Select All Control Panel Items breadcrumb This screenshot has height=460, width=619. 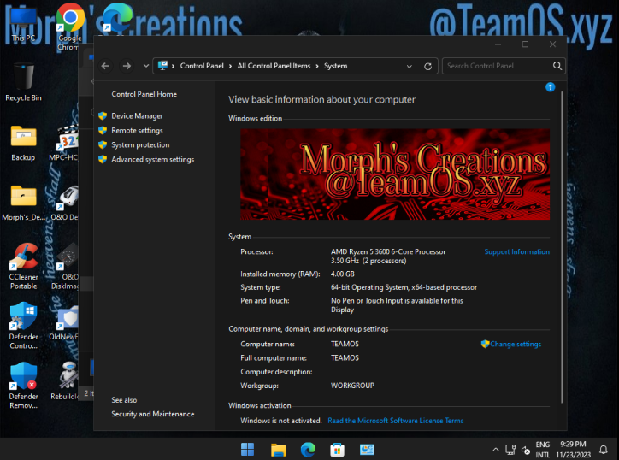click(x=274, y=66)
